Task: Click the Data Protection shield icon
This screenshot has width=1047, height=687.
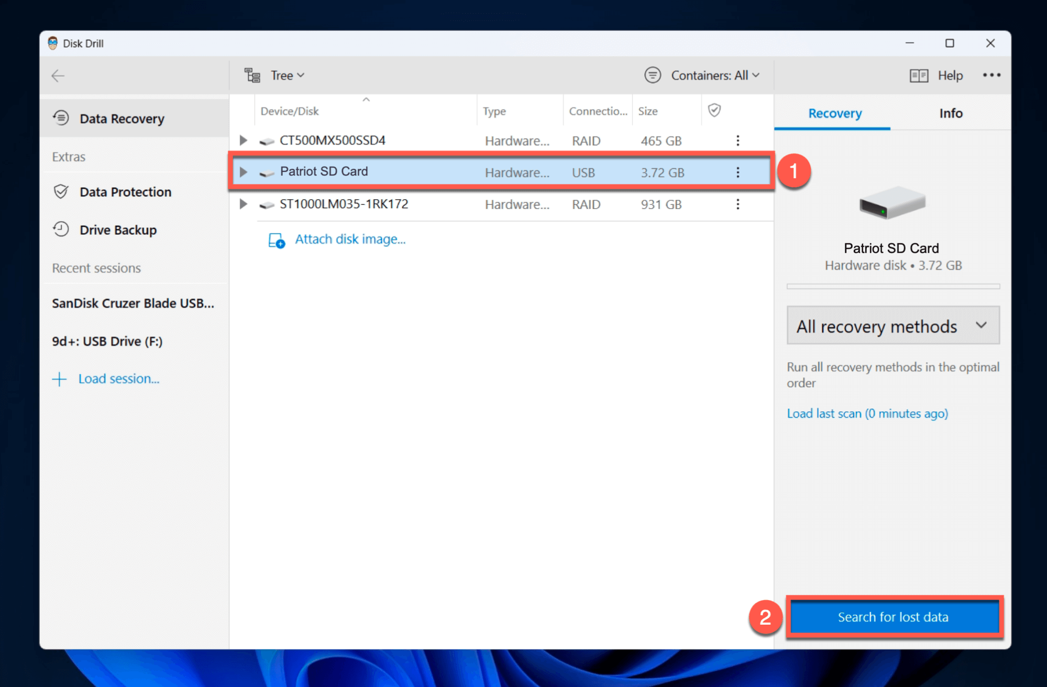Action: click(61, 192)
